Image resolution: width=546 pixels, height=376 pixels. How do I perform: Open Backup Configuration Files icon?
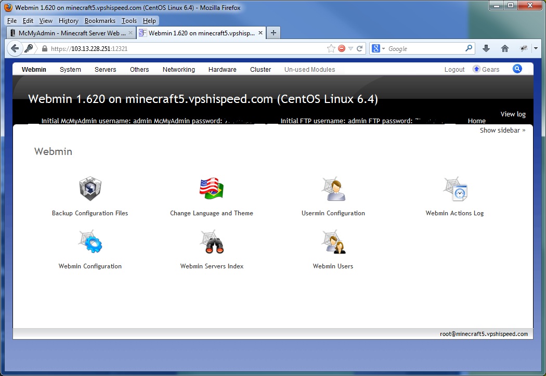coord(90,188)
